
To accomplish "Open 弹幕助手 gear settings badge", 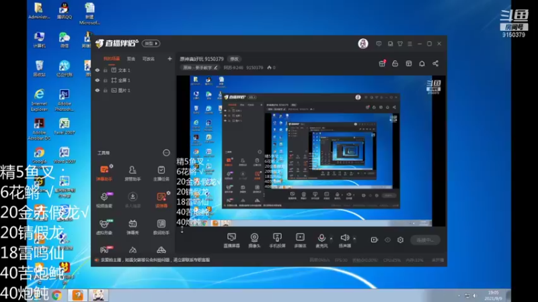I will coord(111,166).
